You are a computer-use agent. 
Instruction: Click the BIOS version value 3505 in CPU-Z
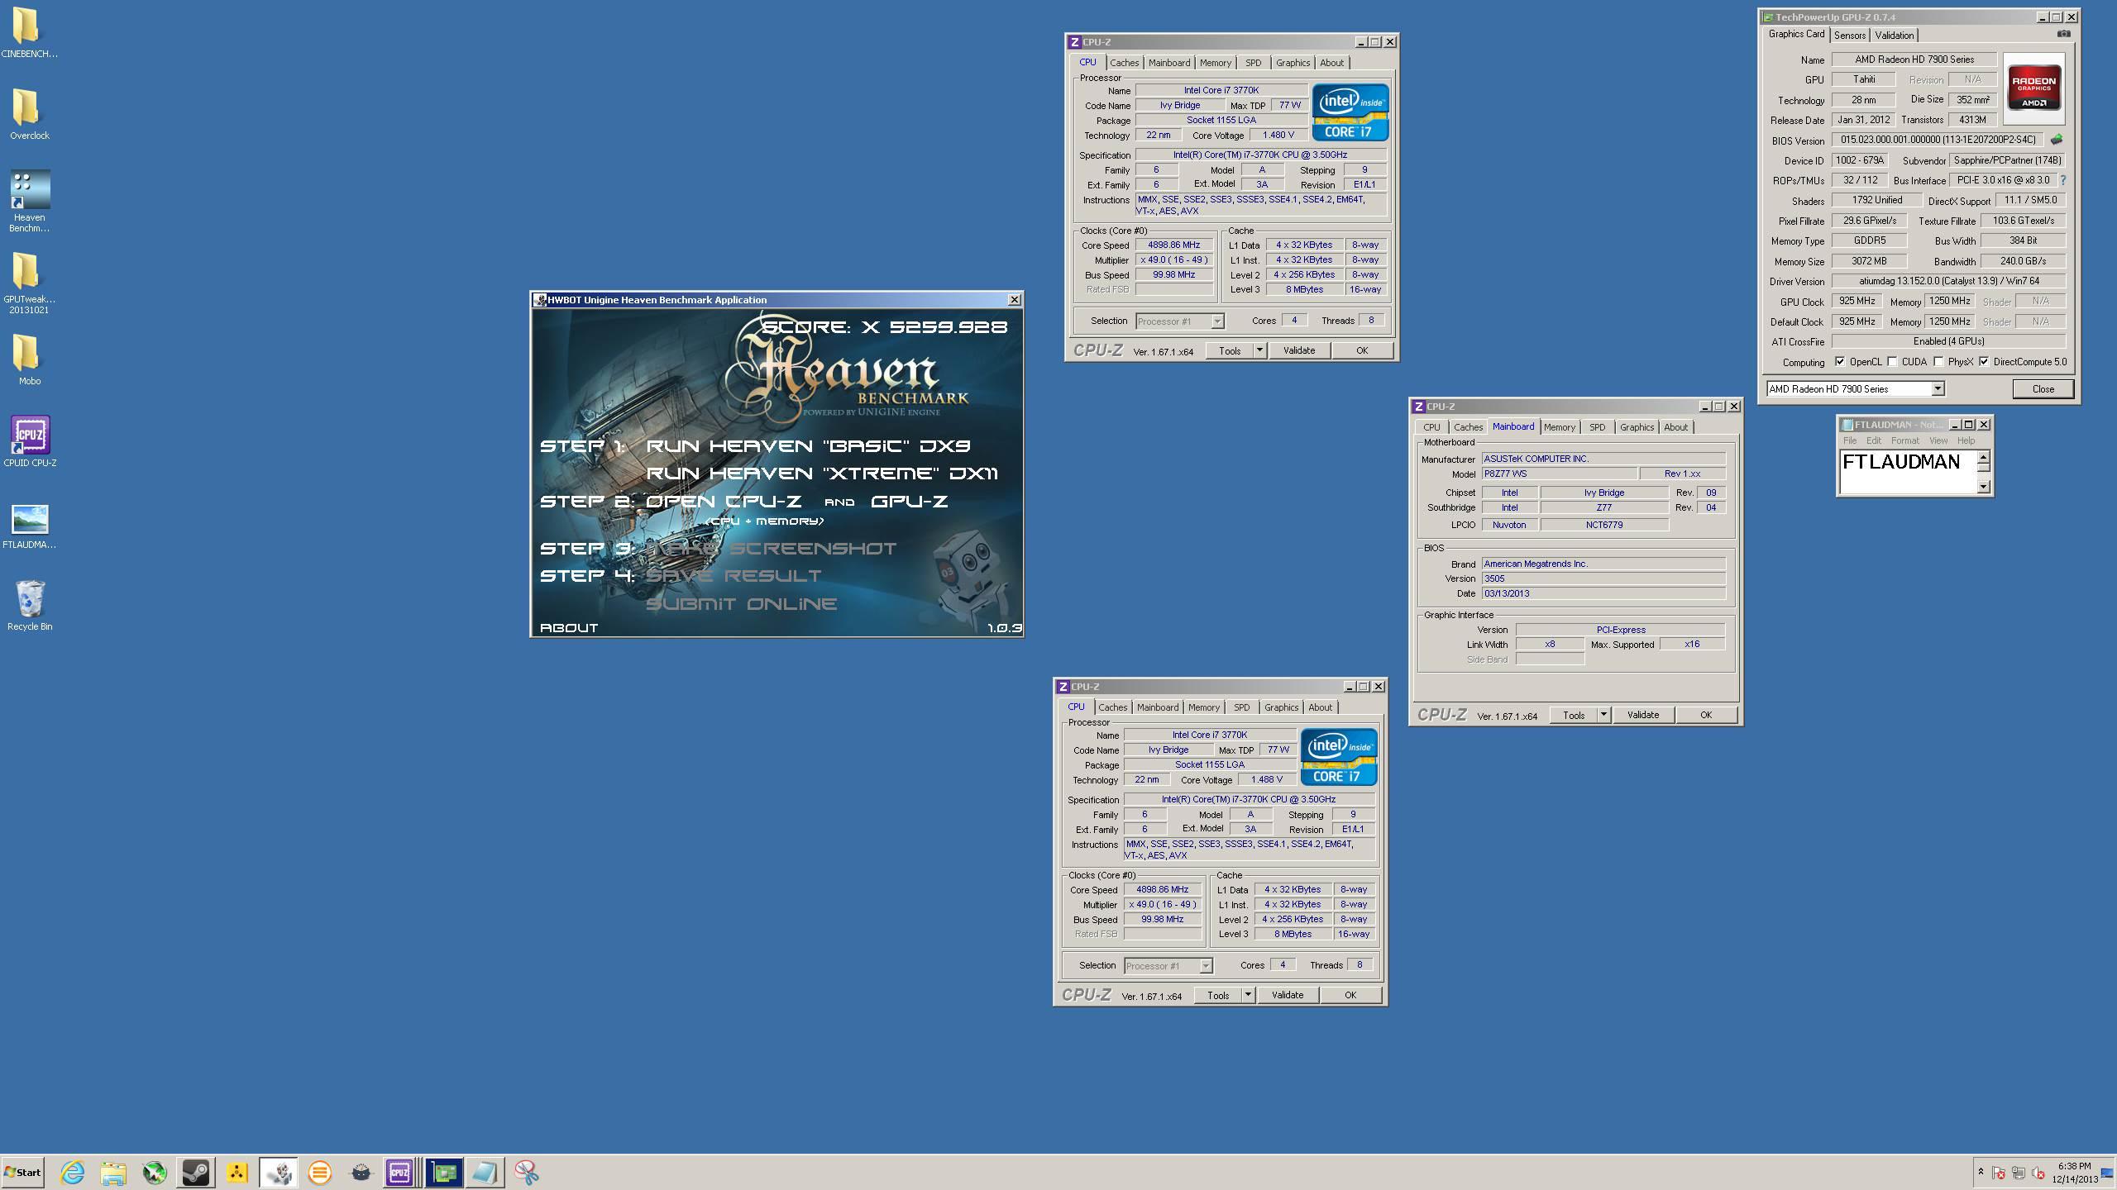click(x=1603, y=578)
